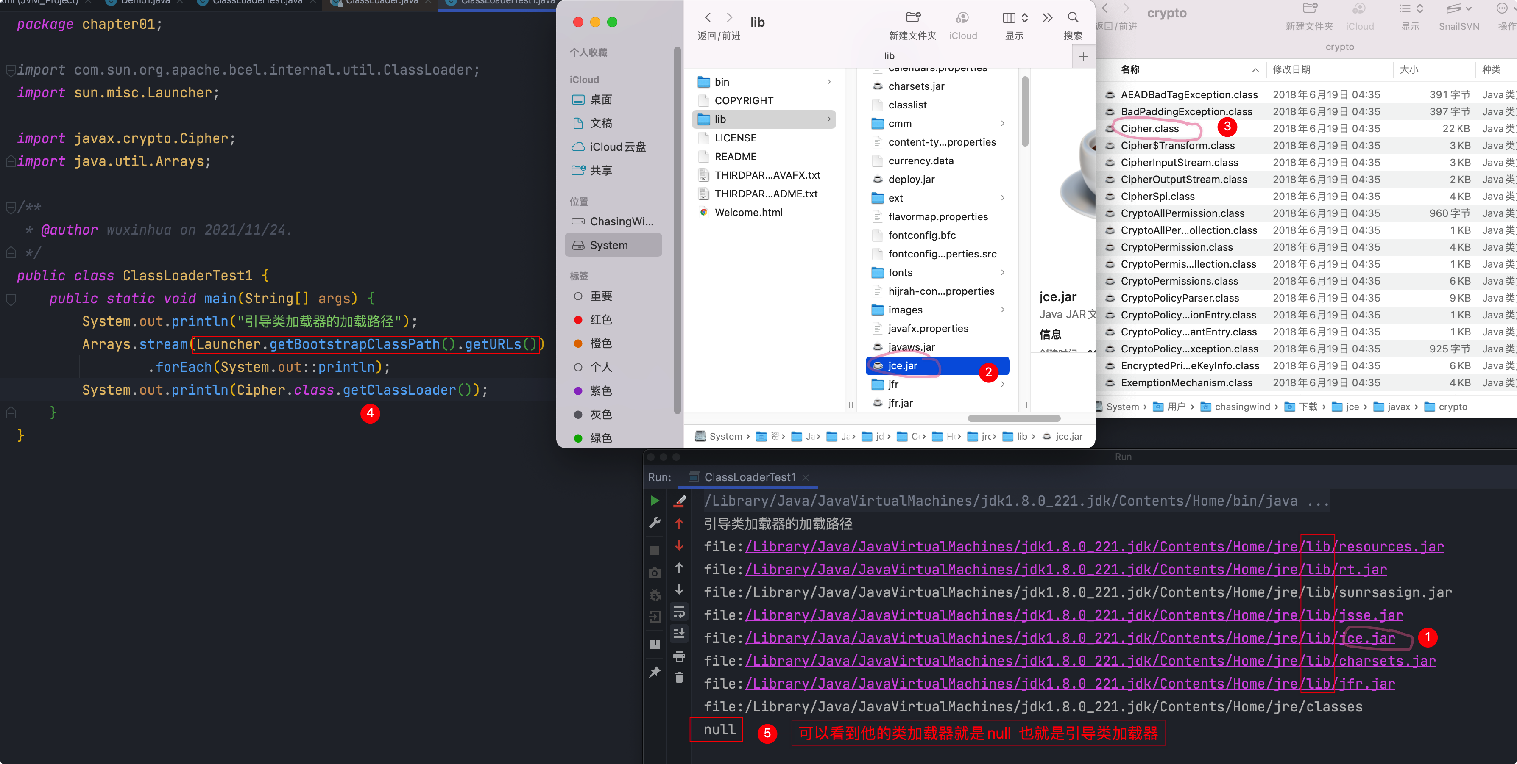1517x764 pixels.
Task: Select System location in Finder sidebar
Action: (x=609, y=245)
